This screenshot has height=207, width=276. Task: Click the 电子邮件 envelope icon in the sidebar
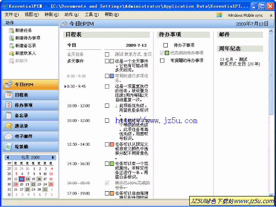[x=9, y=136]
